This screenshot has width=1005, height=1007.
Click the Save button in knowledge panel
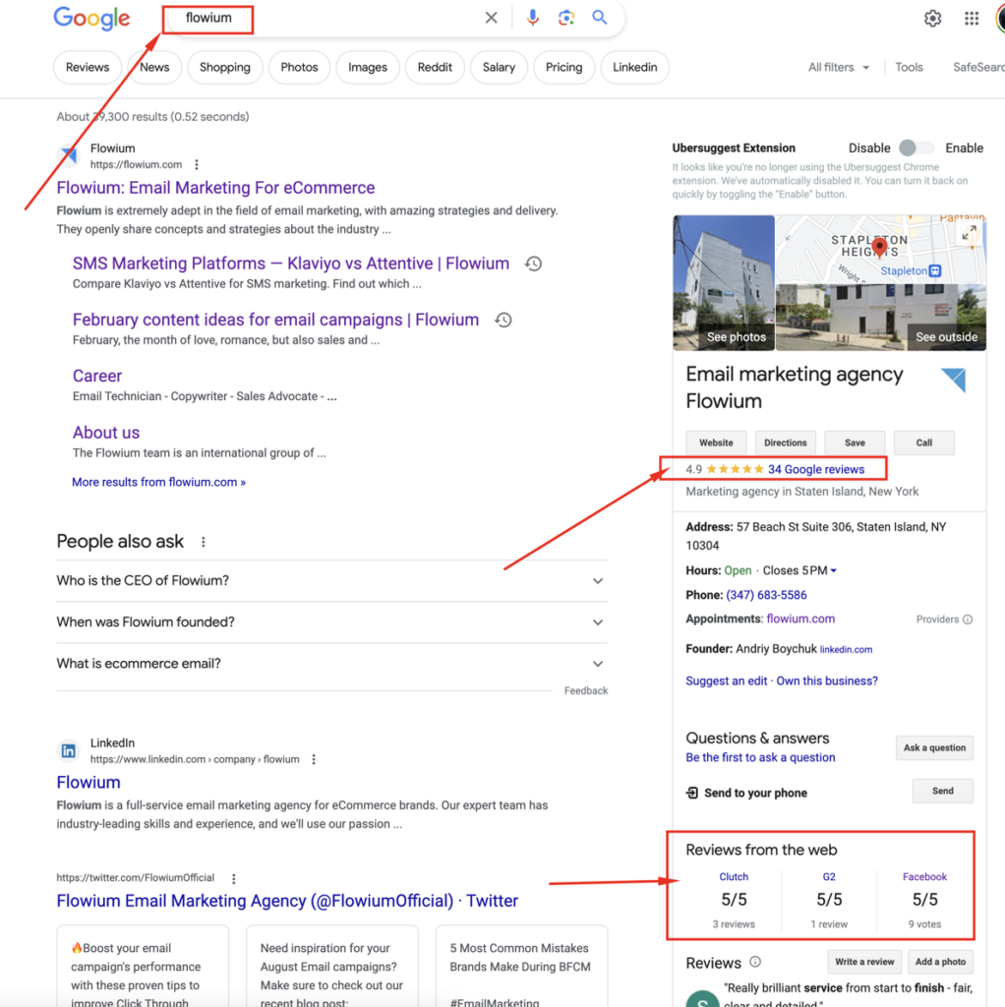(x=855, y=443)
